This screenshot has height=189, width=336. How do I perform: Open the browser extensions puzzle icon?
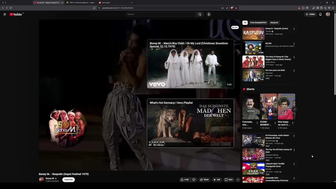click(x=303, y=8)
